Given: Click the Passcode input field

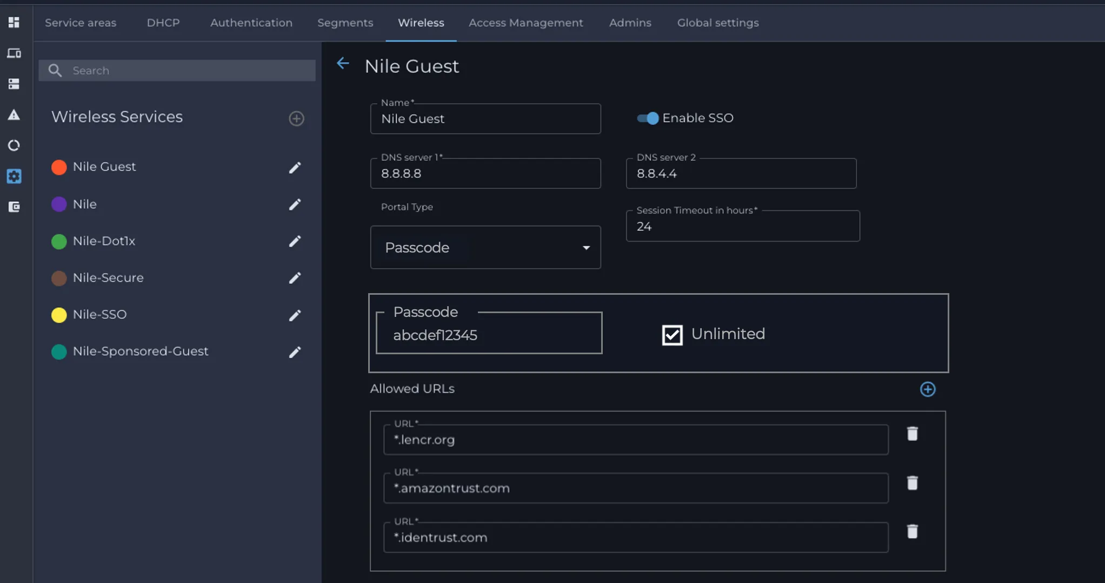Looking at the screenshot, I should pyautogui.click(x=489, y=333).
